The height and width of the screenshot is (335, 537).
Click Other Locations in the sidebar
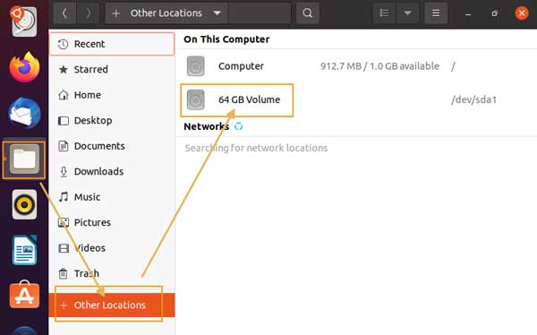[x=112, y=305]
